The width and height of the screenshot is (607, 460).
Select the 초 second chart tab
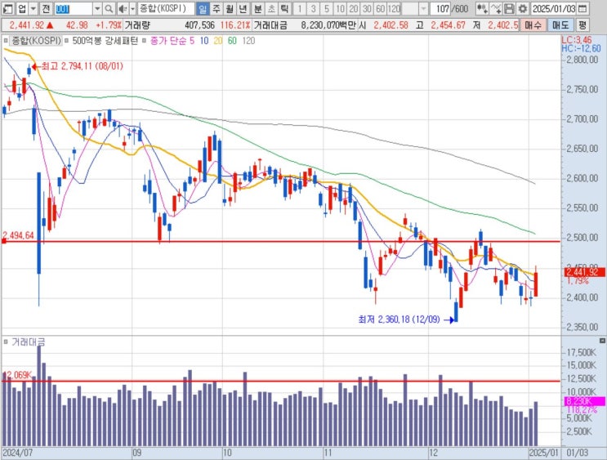272,8
